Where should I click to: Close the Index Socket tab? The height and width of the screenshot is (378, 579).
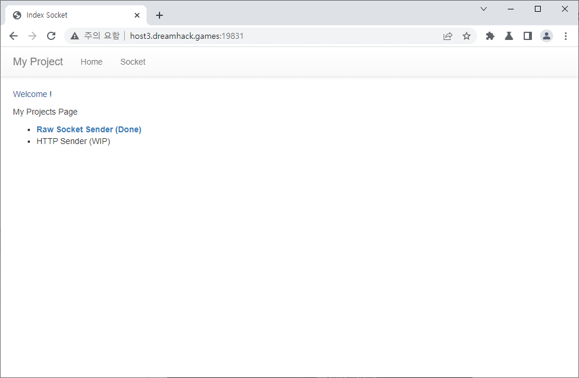point(137,15)
